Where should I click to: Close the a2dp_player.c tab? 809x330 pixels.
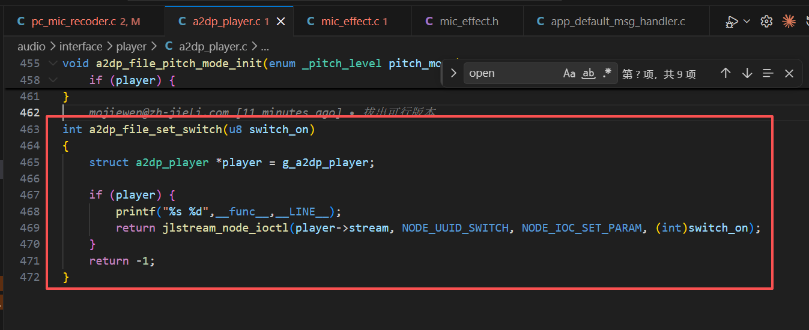point(280,22)
